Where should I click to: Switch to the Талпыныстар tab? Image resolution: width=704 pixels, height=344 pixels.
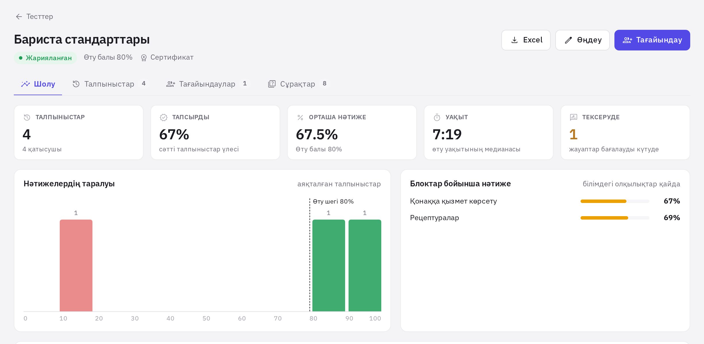[x=111, y=84]
